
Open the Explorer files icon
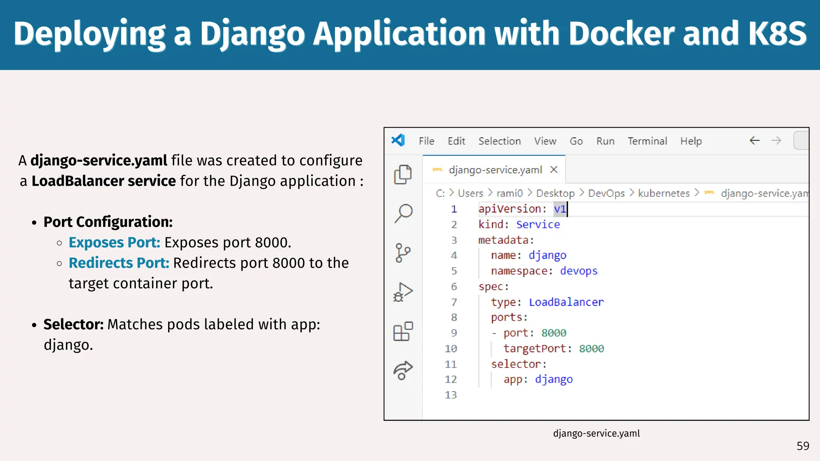[x=403, y=174]
